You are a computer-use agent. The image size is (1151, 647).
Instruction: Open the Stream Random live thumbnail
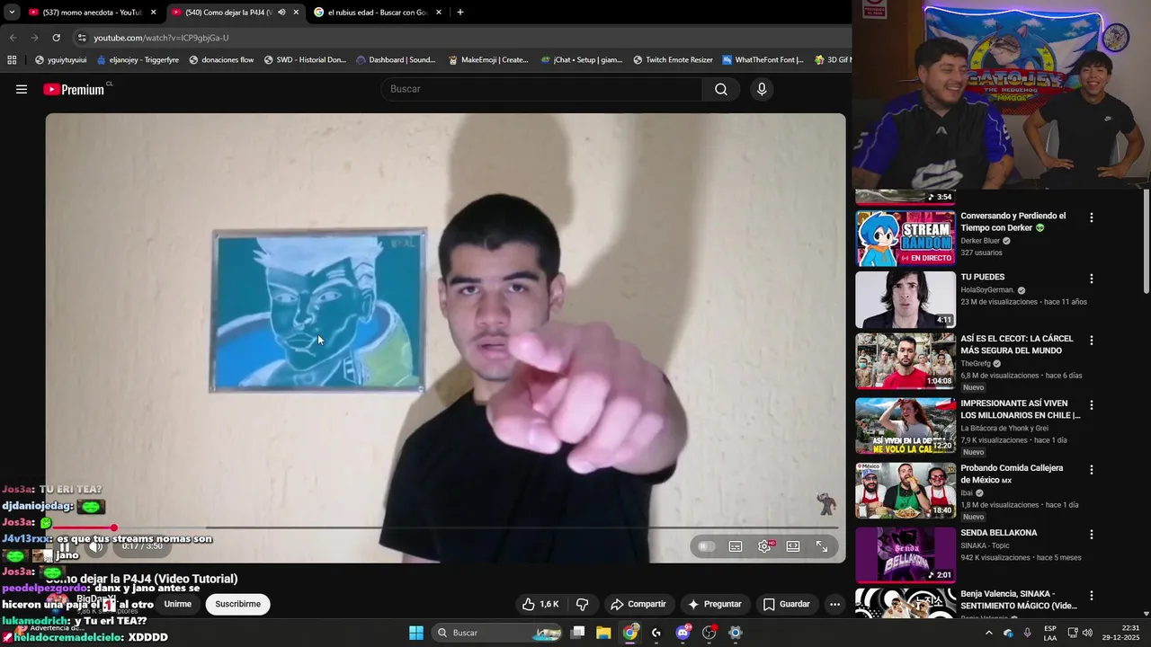906,239
